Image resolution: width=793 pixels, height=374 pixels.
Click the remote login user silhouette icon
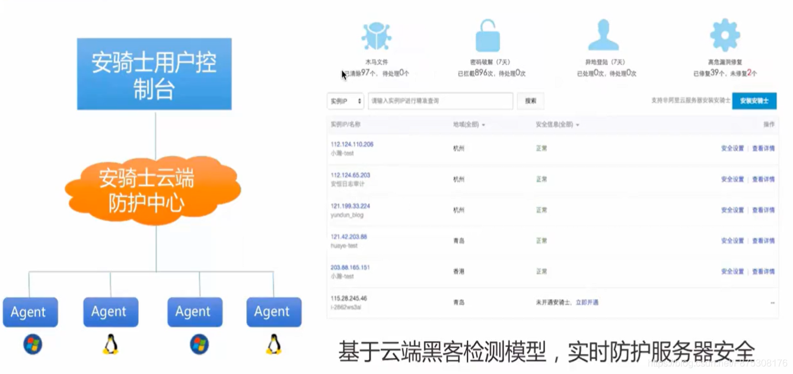(603, 35)
